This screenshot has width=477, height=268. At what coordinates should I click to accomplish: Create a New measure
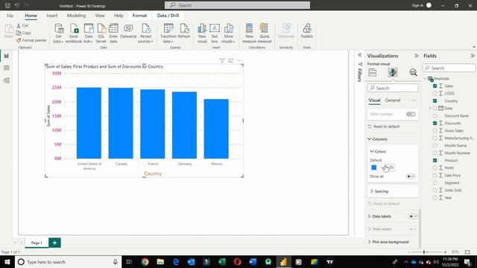[x=249, y=33]
